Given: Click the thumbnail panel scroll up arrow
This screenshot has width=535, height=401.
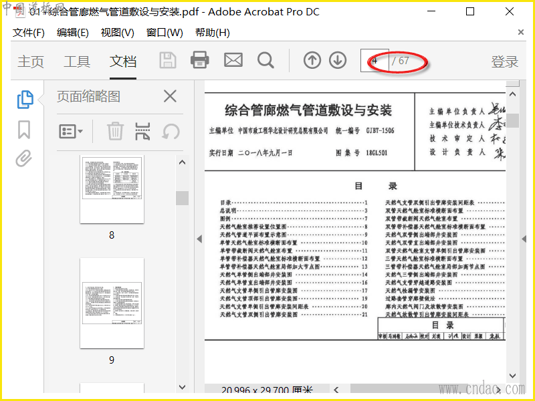Looking at the screenshot, I should click(182, 162).
